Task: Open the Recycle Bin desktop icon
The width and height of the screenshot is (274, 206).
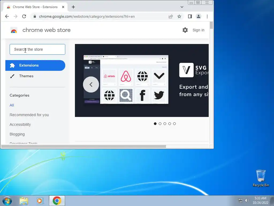Action: coord(261,178)
